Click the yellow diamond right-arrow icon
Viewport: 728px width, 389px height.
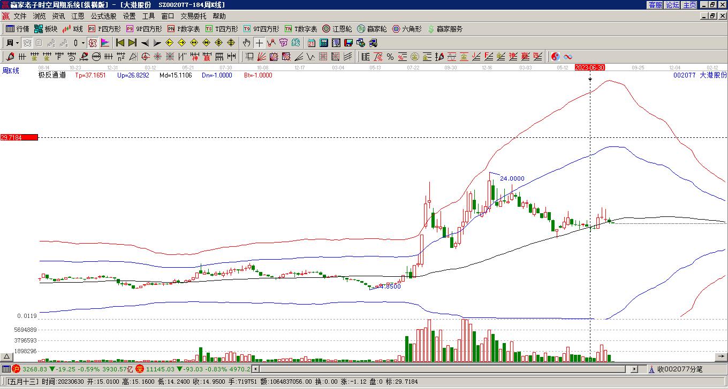tap(182, 43)
